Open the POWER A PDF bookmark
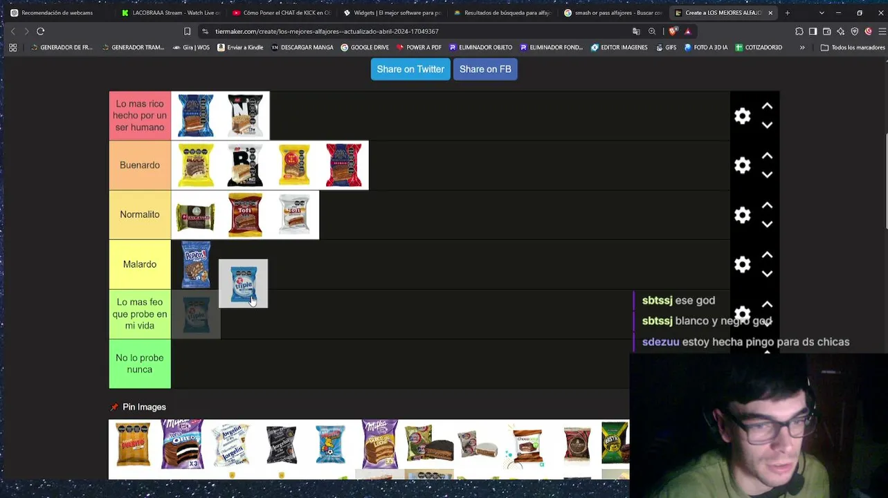Image resolution: width=888 pixels, height=498 pixels. (419, 48)
